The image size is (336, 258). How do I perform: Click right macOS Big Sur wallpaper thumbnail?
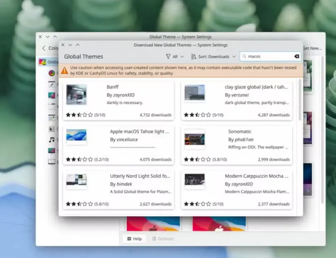(219, 224)
